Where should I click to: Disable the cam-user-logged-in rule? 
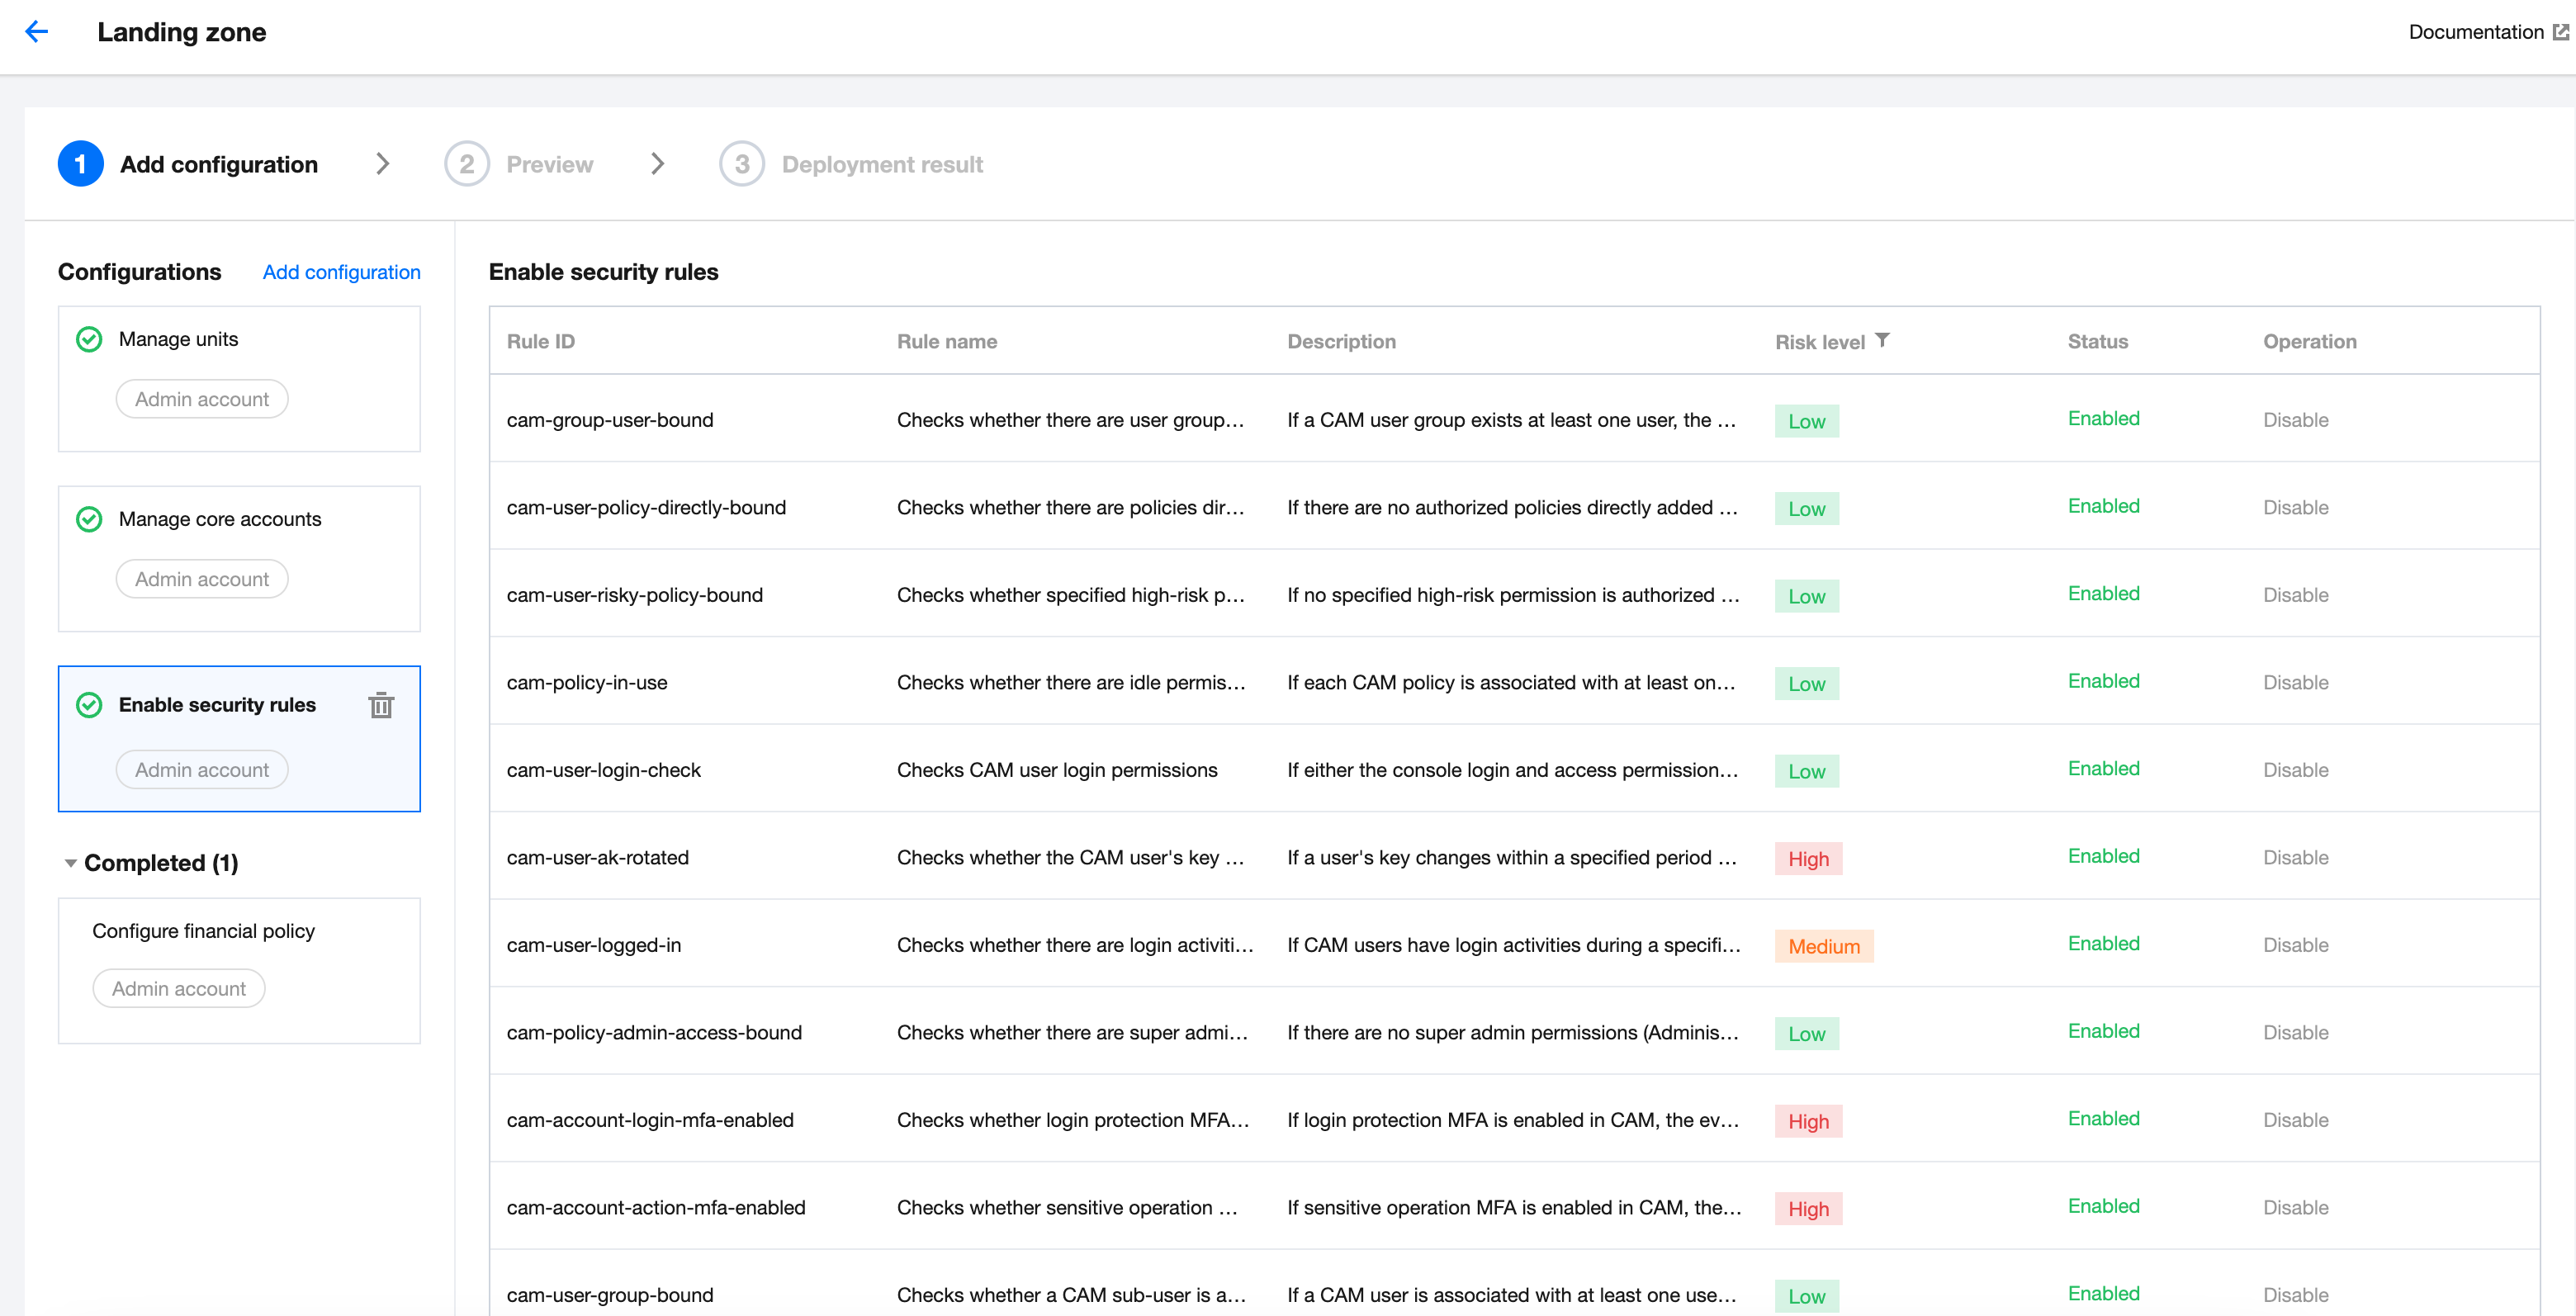[x=2295, y=945]
